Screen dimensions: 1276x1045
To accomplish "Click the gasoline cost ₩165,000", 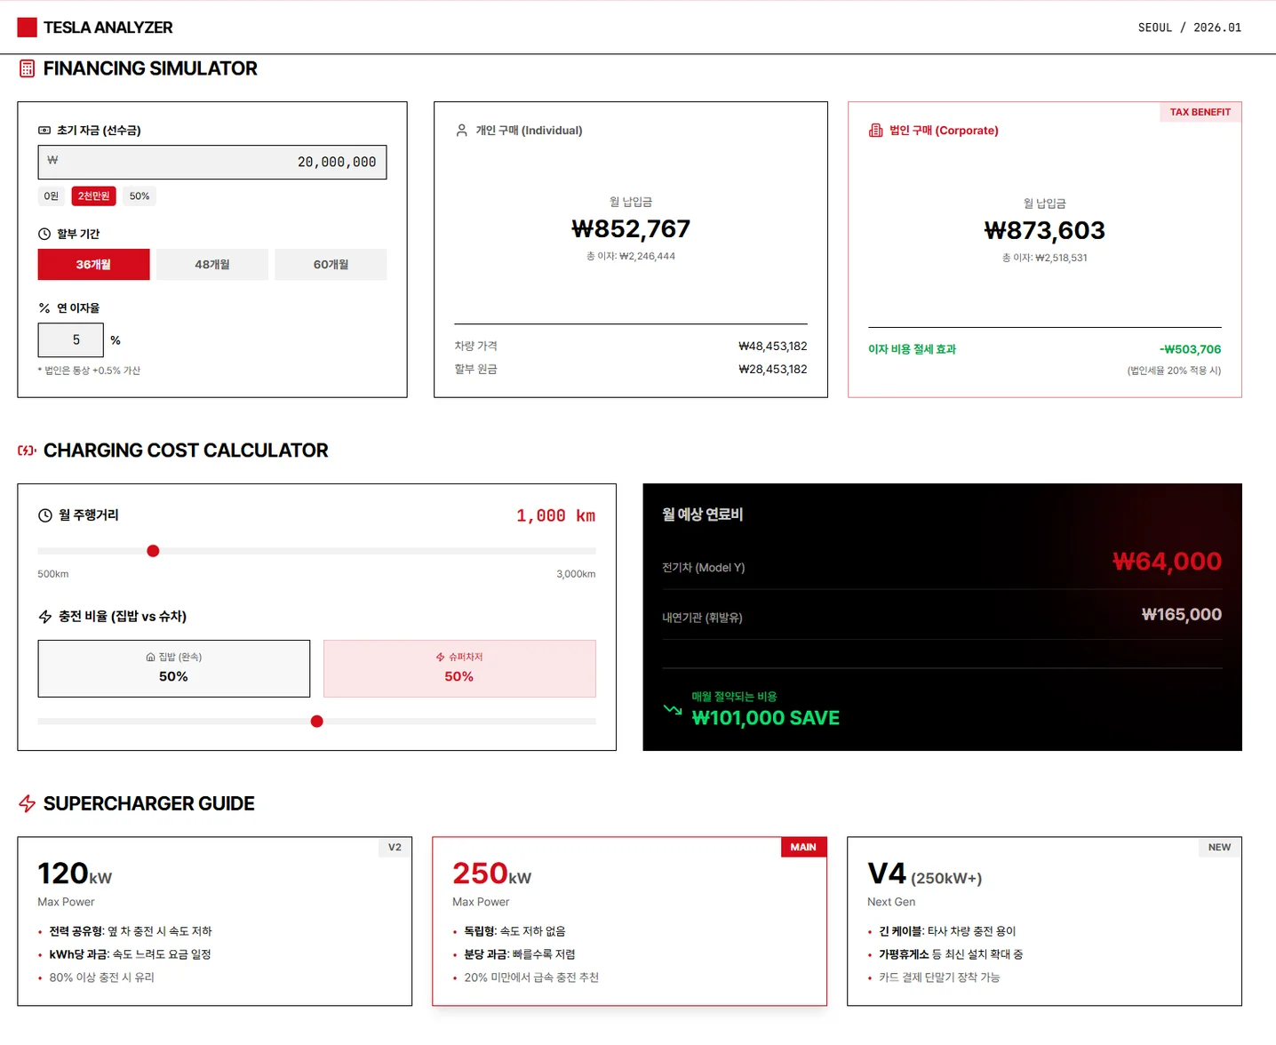I will click(1182, 615).
